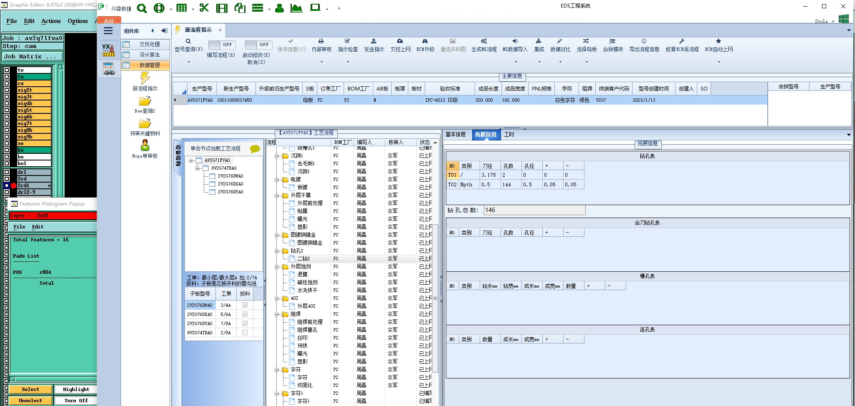The image size is (855, 406).
Task: Click the green user person icon in the top toolbar
Action: pos(279,8)
